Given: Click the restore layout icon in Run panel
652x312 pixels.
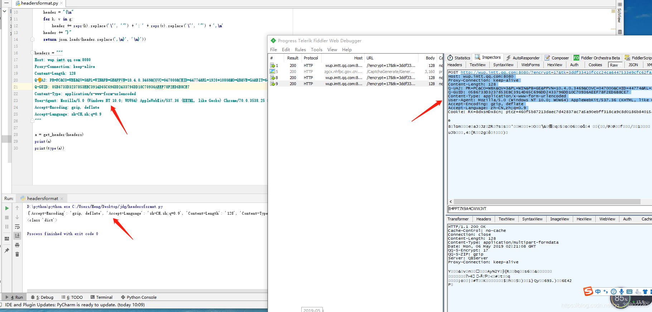Looking at the screenshot, I should (7, 239).
